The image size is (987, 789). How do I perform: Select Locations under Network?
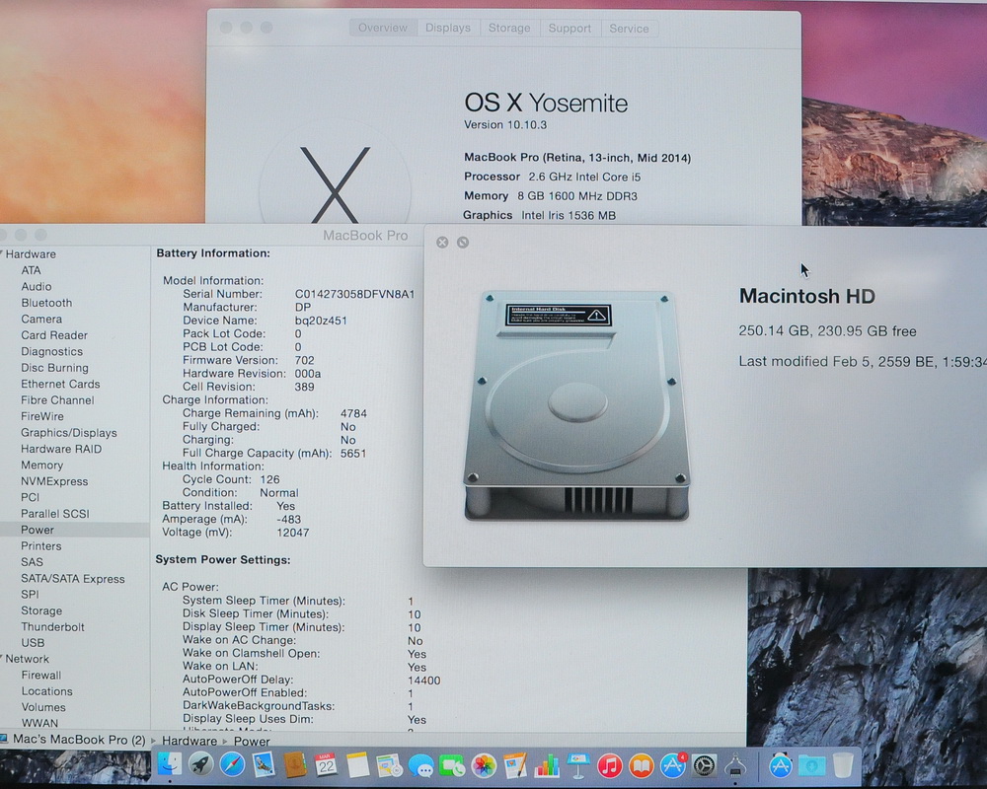[x=46, y=691]
